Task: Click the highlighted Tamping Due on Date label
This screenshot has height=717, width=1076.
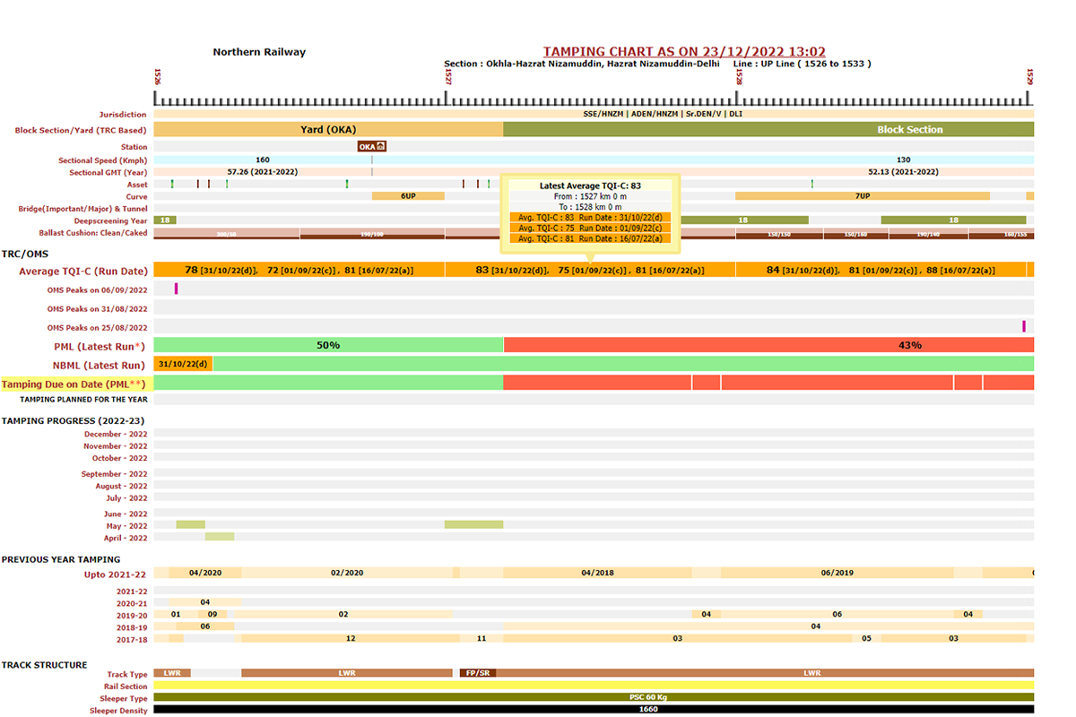Action: (74, 384)
